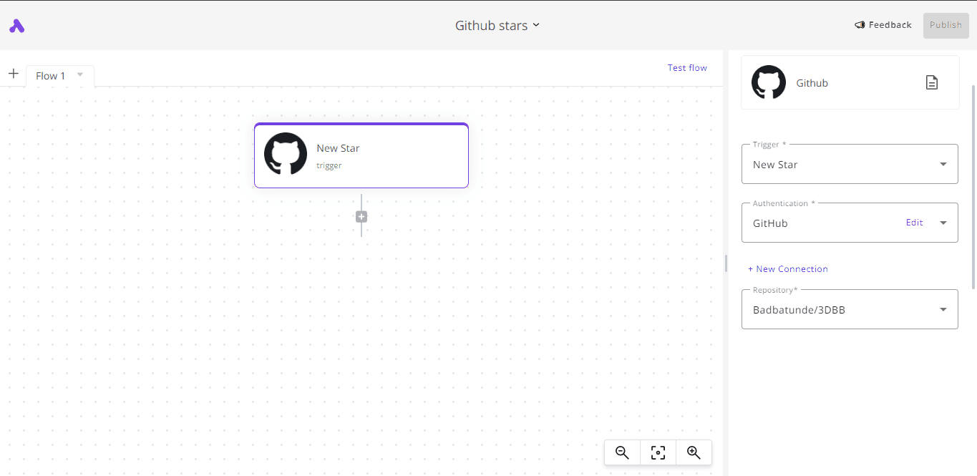Fit the flow to view
The width and height of the screenshot is (977, 476).
[658, 452]
